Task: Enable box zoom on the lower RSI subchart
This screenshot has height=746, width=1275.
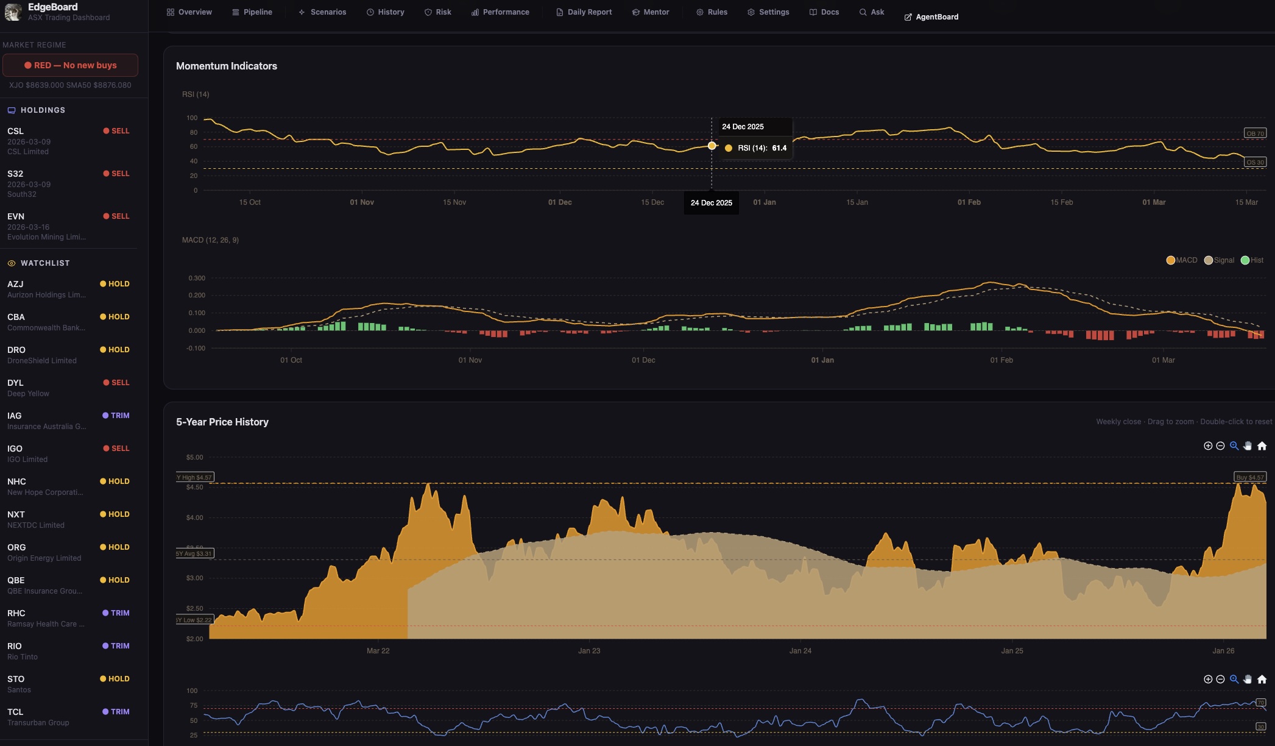Action: point(1234,678)
